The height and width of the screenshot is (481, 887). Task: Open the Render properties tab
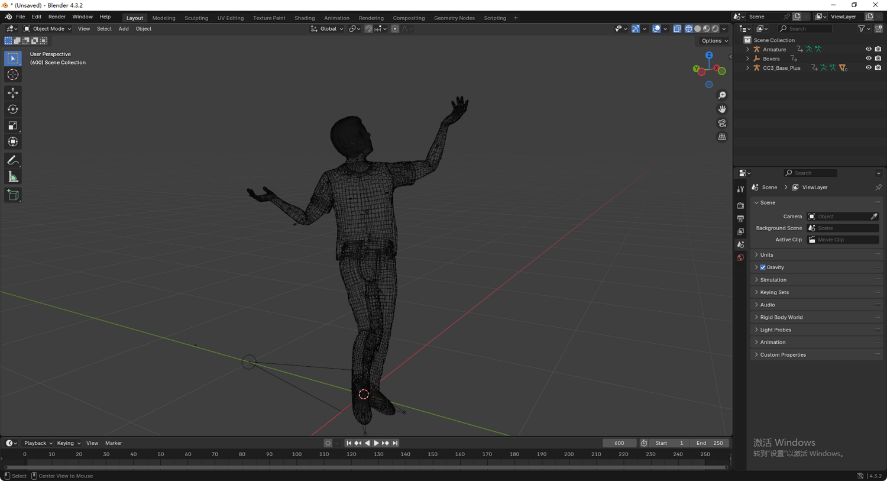740,205
